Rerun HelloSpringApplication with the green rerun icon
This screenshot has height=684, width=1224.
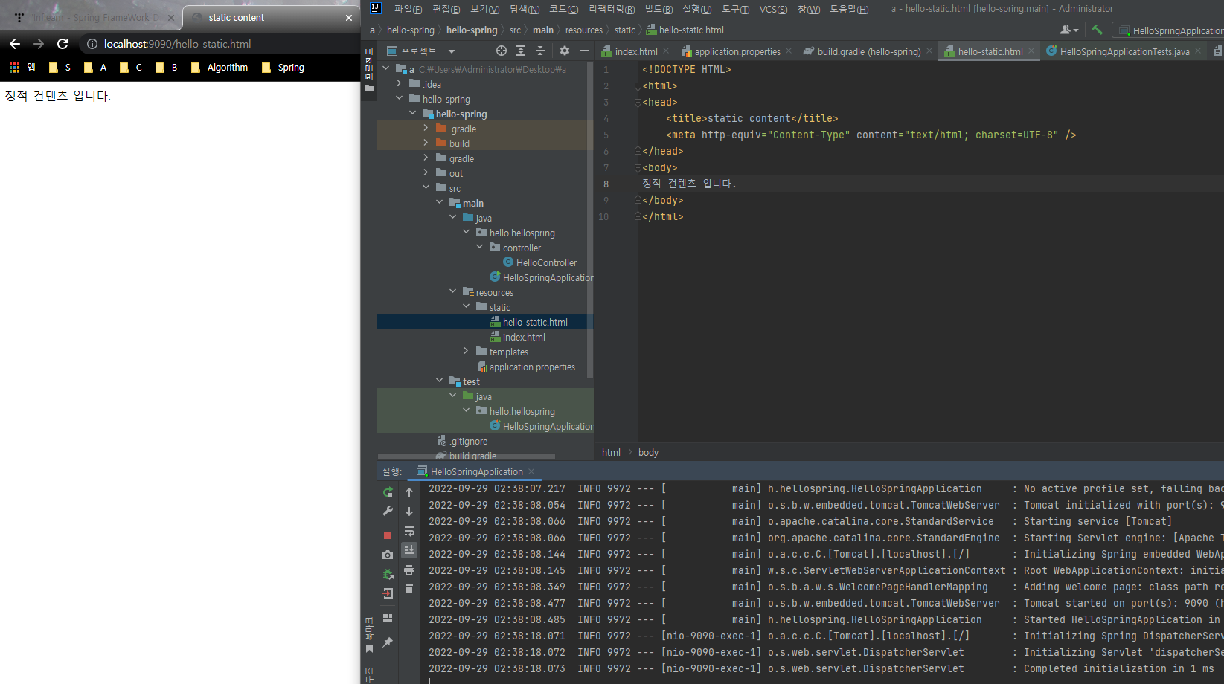pos(388,492)
